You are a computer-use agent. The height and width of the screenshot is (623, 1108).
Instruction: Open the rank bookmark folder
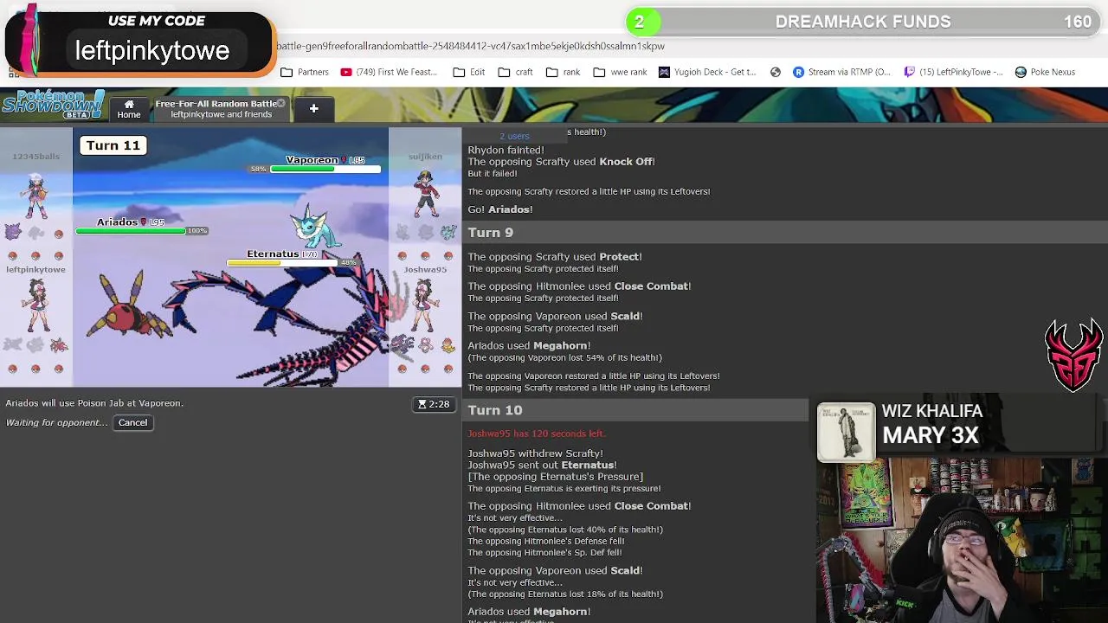pos(564,72)
